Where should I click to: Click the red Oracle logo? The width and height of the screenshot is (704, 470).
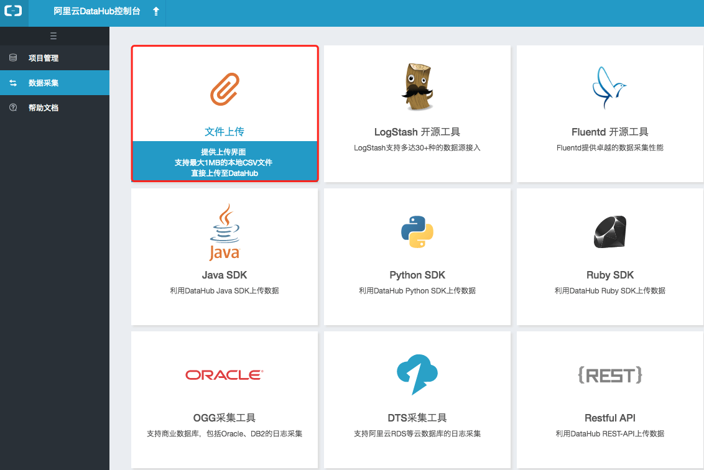click(225, 375)
